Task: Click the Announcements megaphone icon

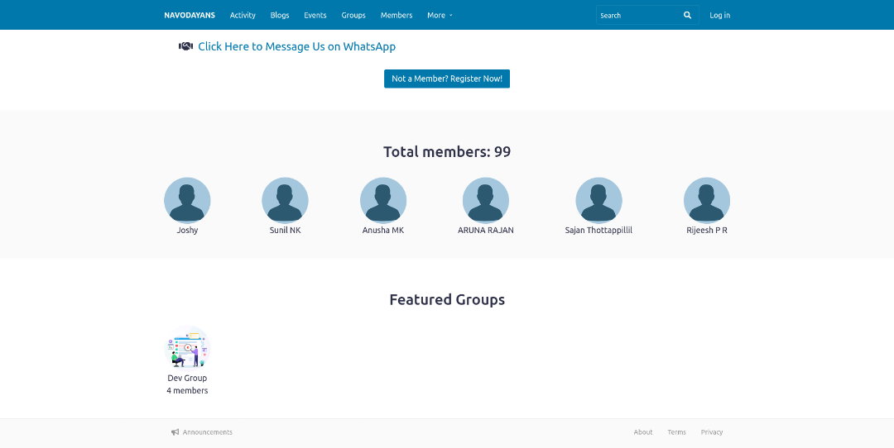Action: [175, 432]
